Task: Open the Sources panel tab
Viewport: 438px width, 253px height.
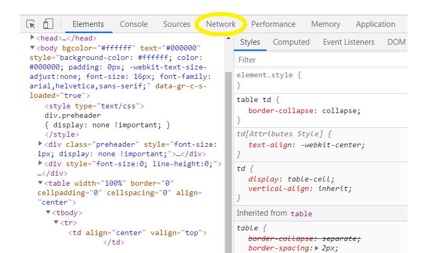Action: tap(177, 24)
